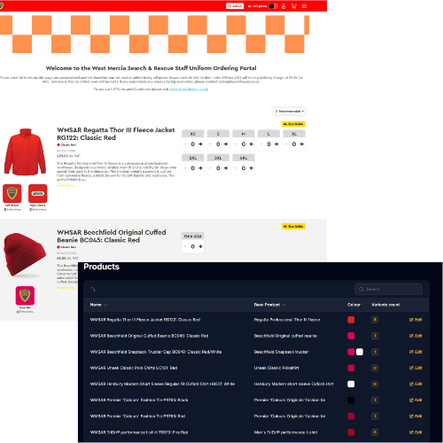Click the red fleece jacket product image
Image resolution: width=443 pixels, height=443 pixels.
(x=25, y=152)
